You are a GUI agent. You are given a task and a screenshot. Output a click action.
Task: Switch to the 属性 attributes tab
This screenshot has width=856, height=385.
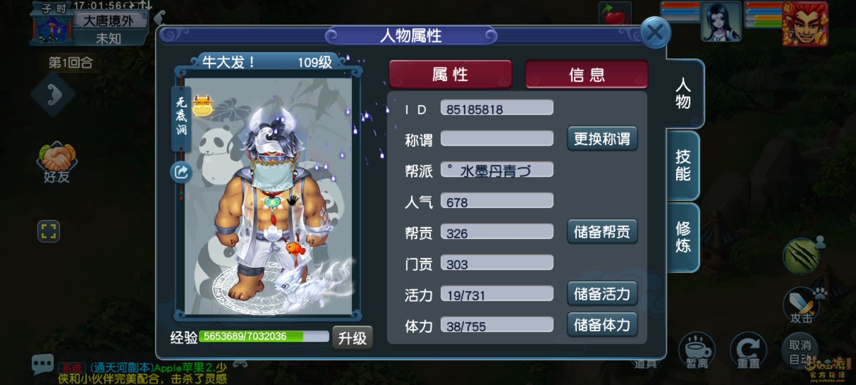click(x=450, y=74)
